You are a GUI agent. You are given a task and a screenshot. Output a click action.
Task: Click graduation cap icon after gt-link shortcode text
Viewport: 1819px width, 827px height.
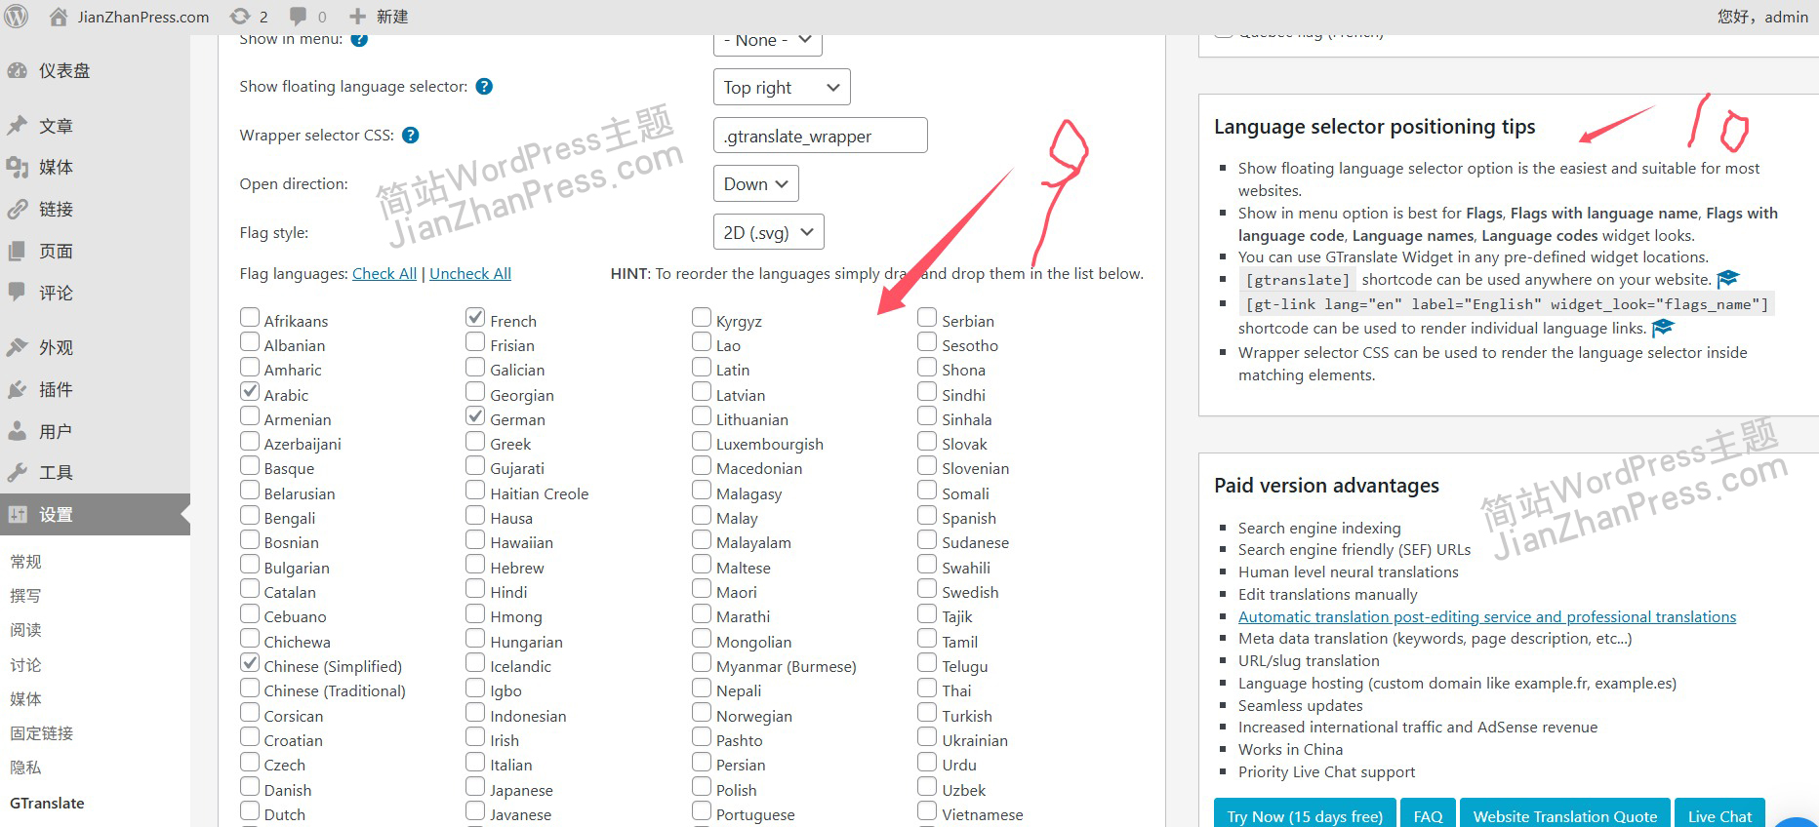click(1664, 328)
